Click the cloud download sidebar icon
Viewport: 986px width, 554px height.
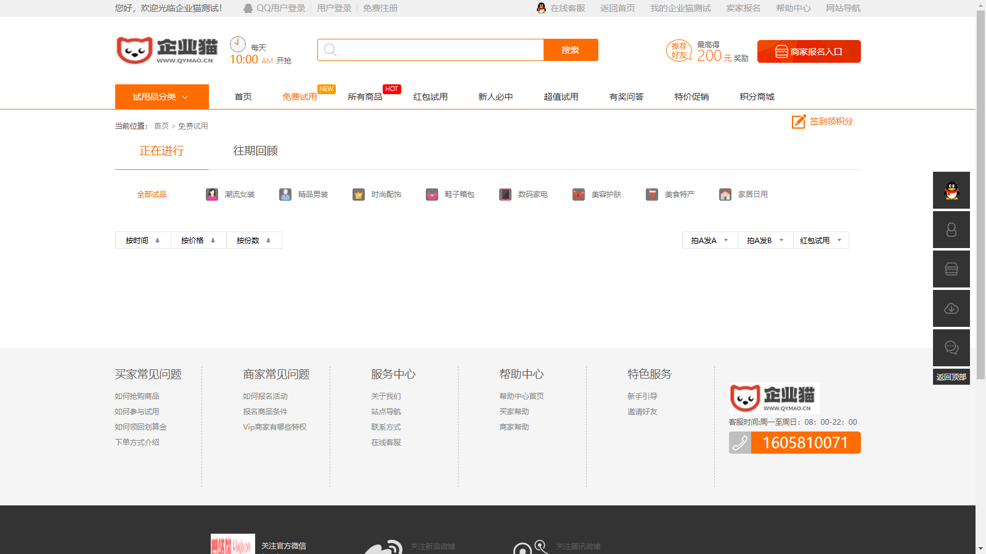951,308
